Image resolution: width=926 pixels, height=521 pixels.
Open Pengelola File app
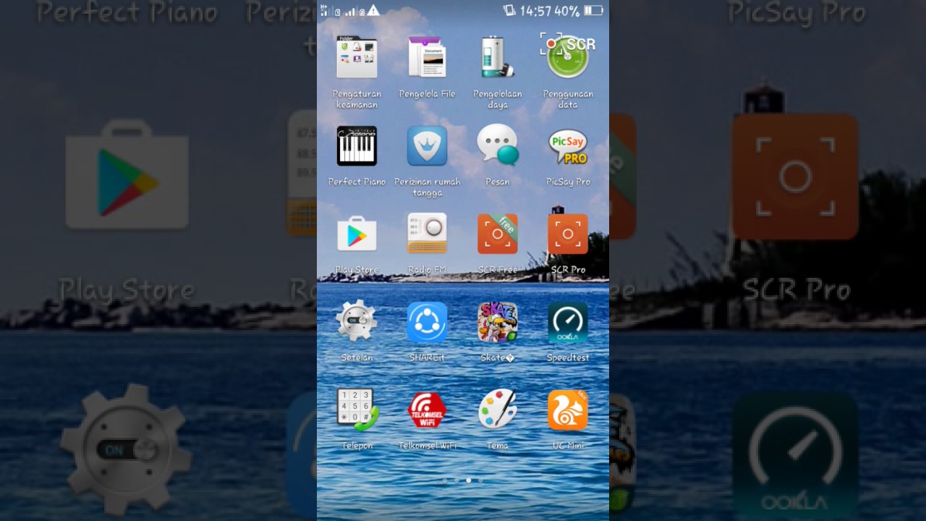click(427, 57)
